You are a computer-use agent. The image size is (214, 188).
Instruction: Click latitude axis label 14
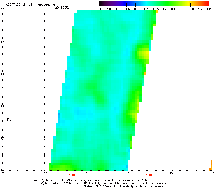(x=2, y=106)
